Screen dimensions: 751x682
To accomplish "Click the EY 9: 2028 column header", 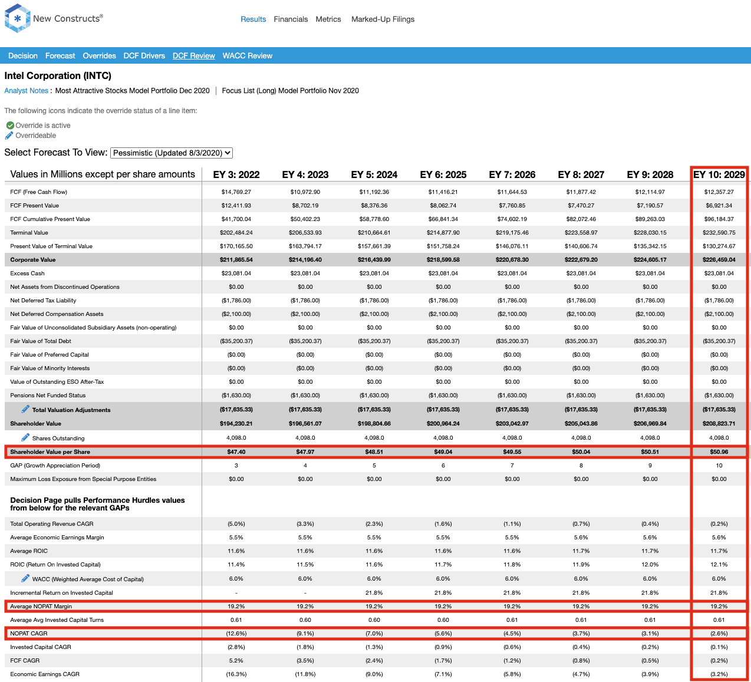I will point(650,174).
